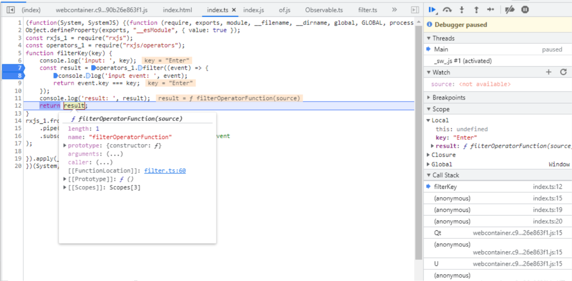This screenshot has height=281, width=572.
Task: Open the webcontainer.c9...90b26e863f1.js tab
Action: pos(101,10)
